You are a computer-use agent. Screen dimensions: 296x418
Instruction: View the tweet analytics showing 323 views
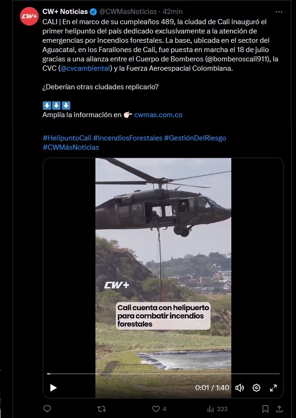pos(217,409)
